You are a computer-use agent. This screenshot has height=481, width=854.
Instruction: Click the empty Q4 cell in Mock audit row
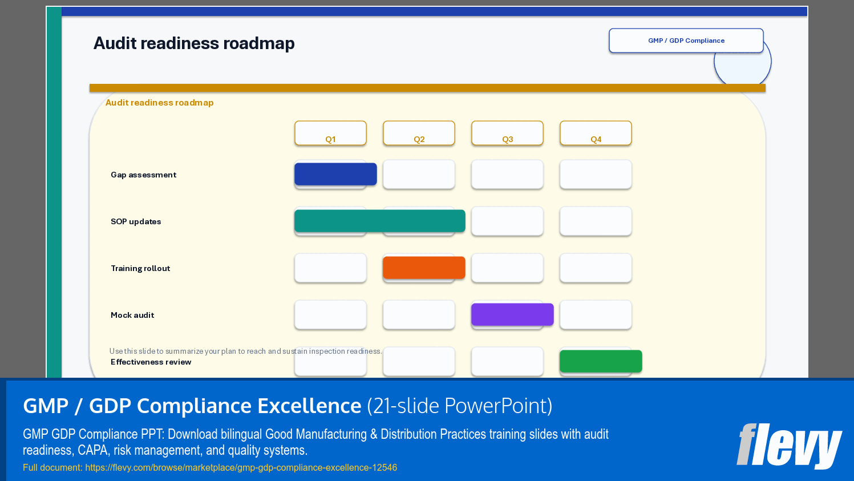coord(596,314)
